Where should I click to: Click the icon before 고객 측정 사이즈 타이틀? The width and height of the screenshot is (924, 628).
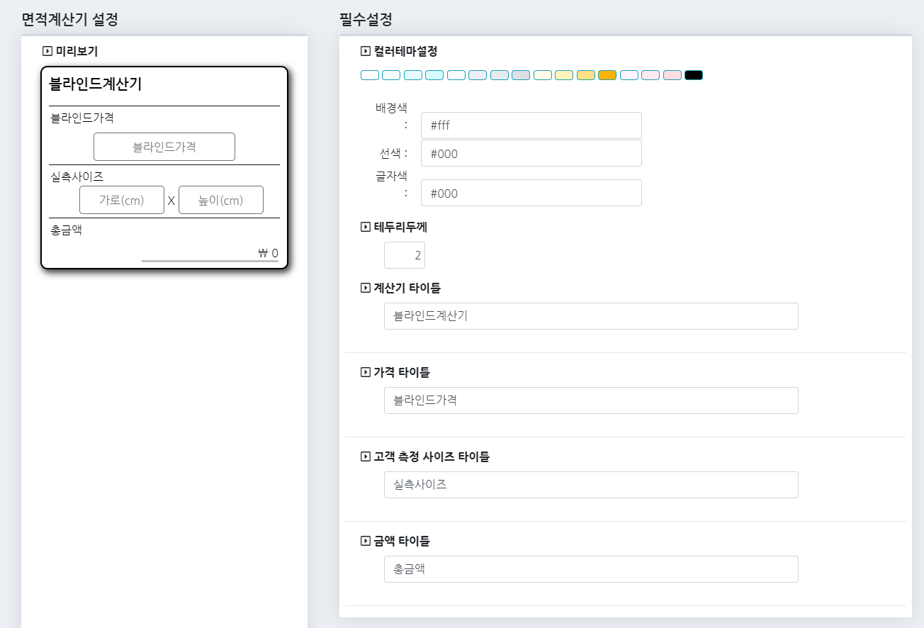pos(366,456)
